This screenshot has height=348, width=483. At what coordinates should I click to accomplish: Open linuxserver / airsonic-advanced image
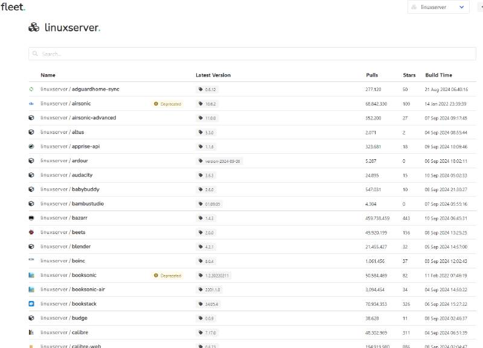pos(78,118)
